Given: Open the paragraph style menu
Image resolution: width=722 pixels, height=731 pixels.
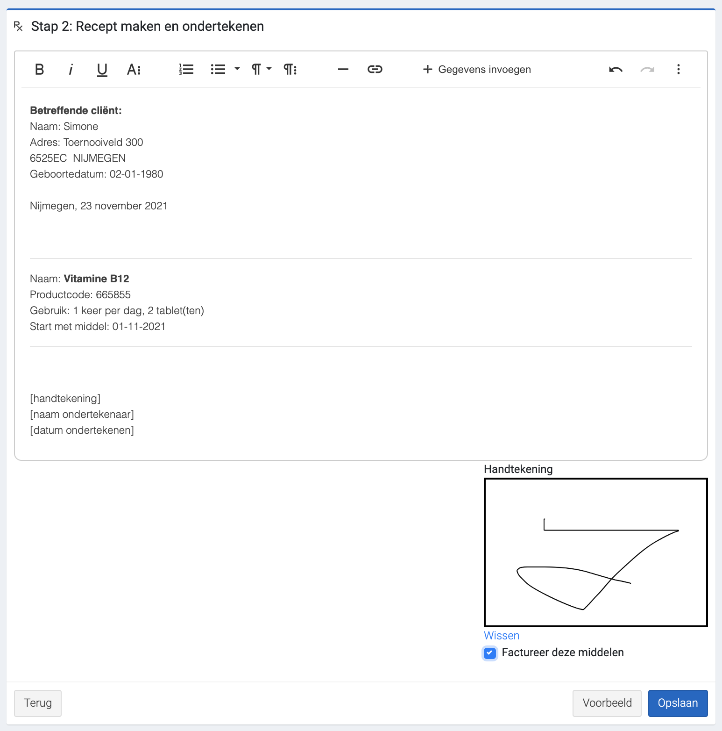Looking at the screenshot, I should (x=290, y=70).
